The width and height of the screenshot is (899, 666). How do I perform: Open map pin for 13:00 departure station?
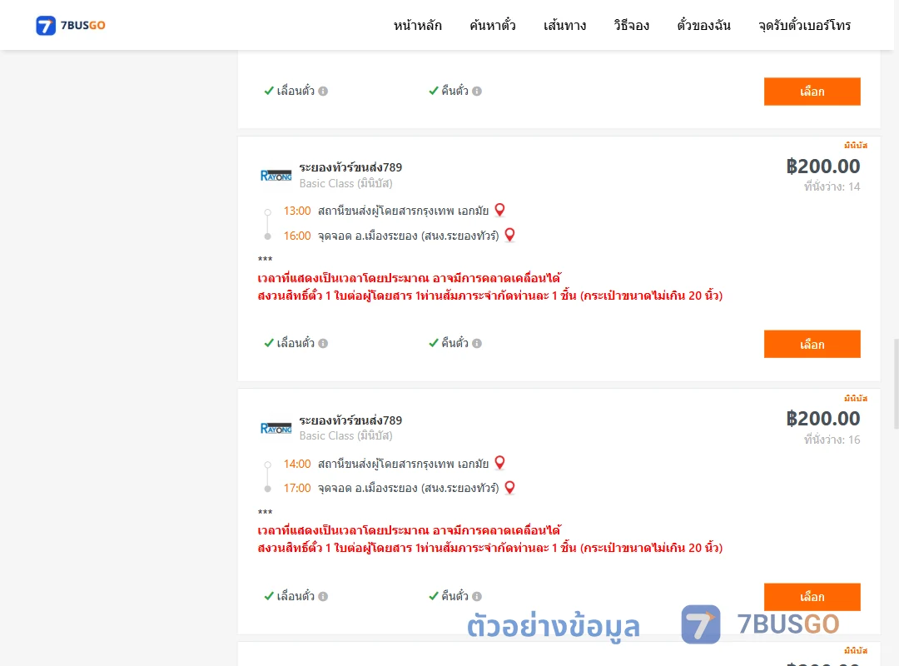tap(500, 210)
